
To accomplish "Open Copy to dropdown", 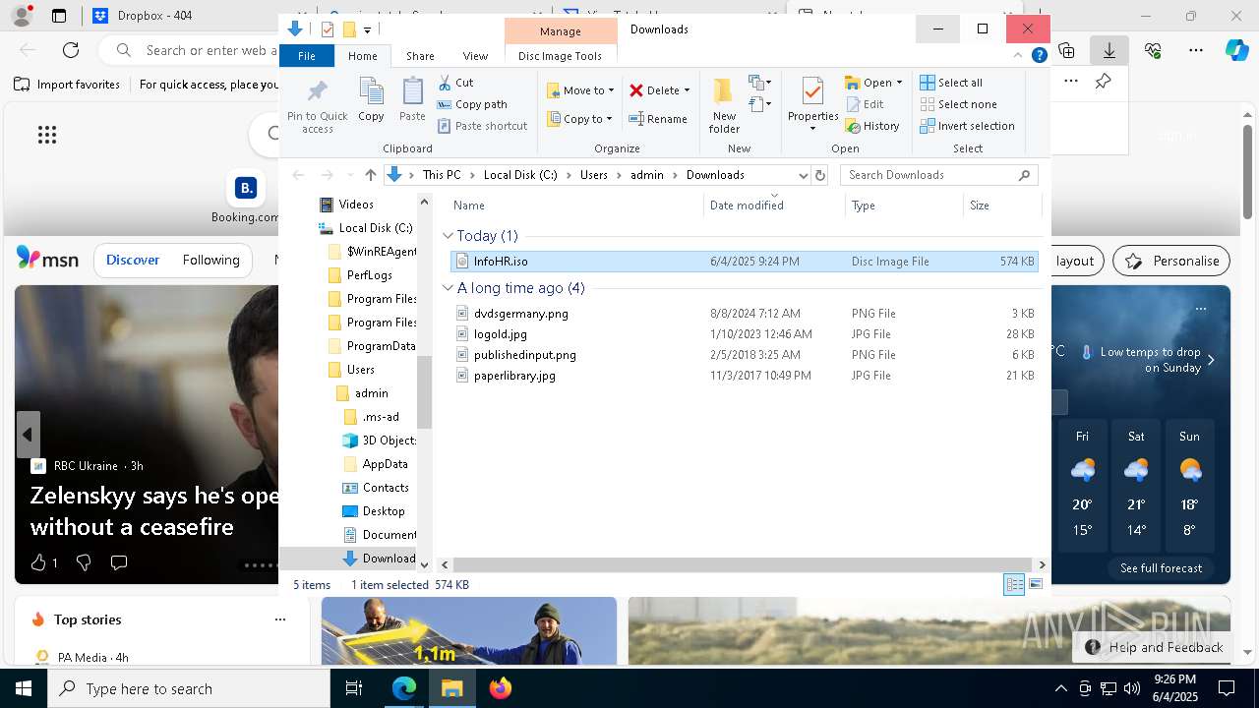I will pyautogui.click(x=580, y=119).
